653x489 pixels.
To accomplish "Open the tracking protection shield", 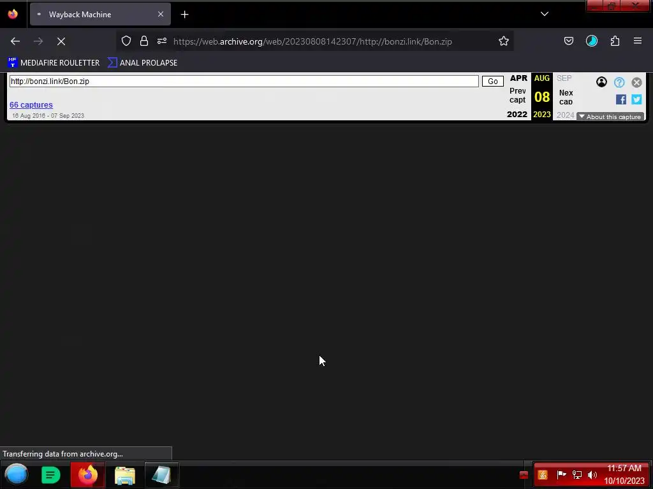I will click(126, 41).
